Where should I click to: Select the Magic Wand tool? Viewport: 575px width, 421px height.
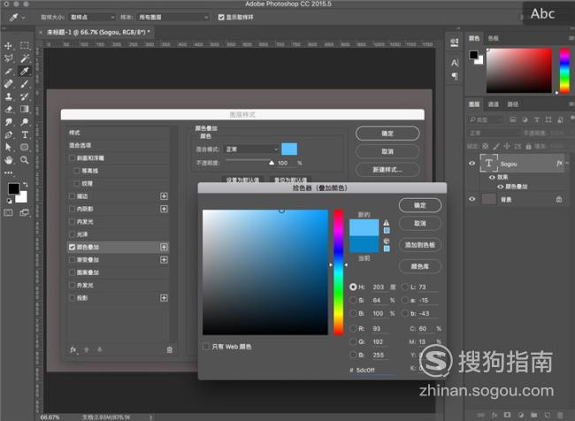click(24, 58)
